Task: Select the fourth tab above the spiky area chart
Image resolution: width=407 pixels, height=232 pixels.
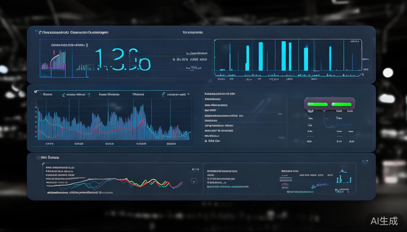Action: tap(138, 95)
